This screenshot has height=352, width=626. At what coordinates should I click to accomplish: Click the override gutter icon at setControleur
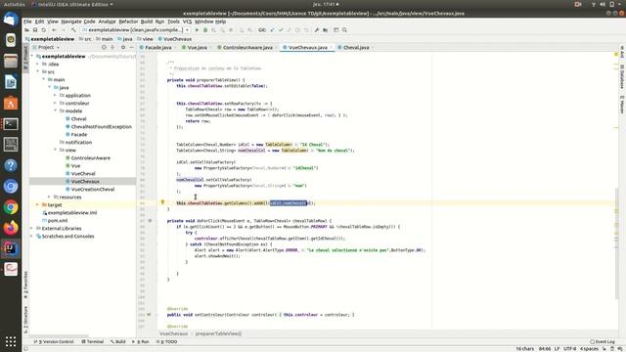149,315
